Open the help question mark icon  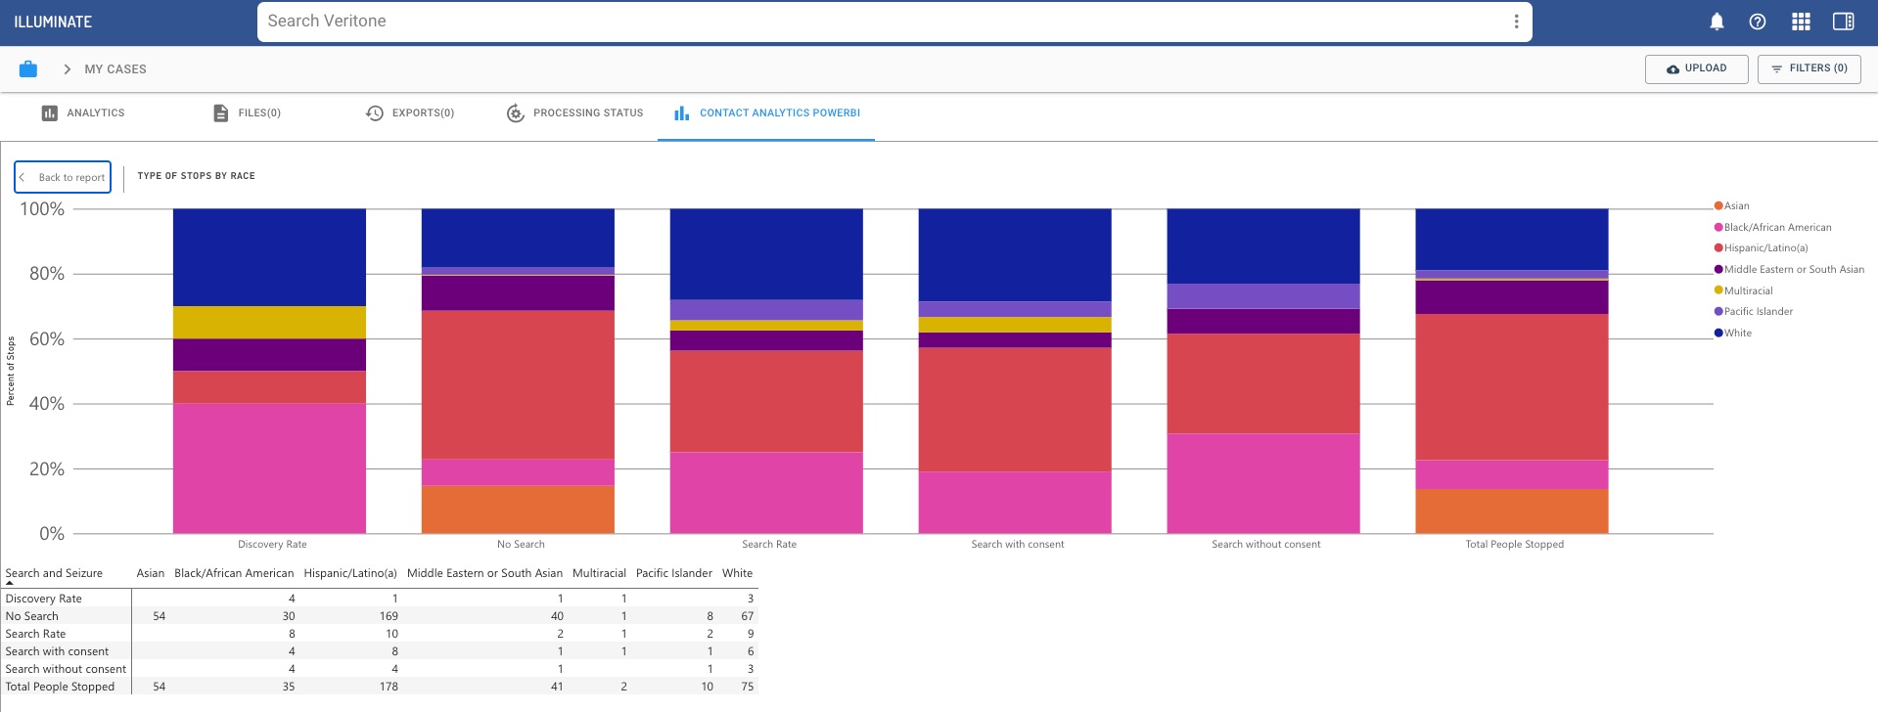tap(1758, 22)
